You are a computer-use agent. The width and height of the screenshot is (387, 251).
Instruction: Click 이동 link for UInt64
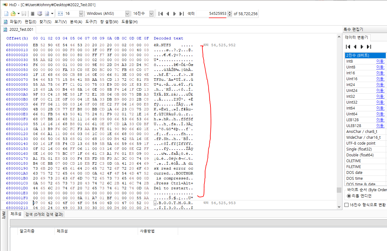381,114
